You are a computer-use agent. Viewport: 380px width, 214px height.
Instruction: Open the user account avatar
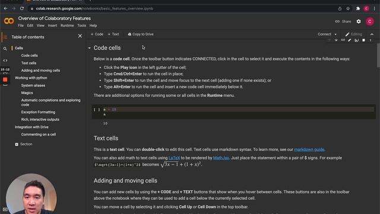[x=370, y=21]
